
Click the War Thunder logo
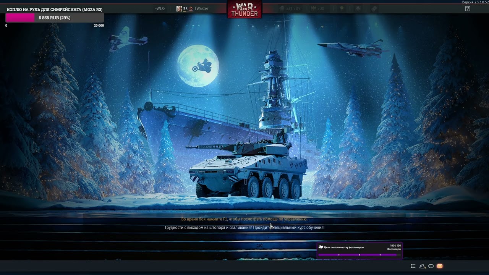coord(244,9)
